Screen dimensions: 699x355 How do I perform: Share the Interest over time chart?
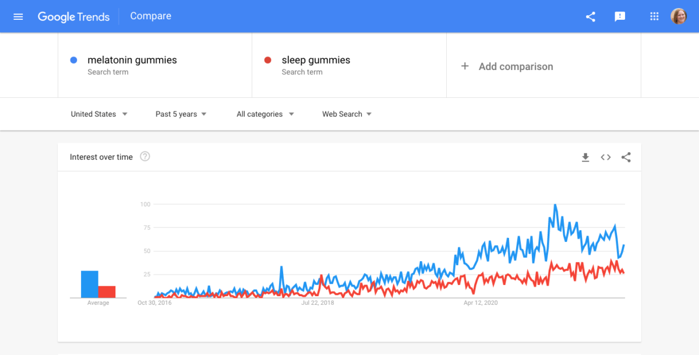626,157
